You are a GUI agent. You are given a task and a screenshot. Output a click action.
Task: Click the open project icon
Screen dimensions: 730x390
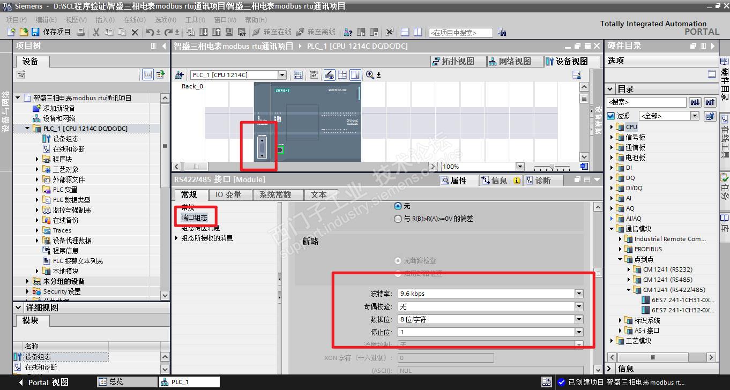pos(24,32)
